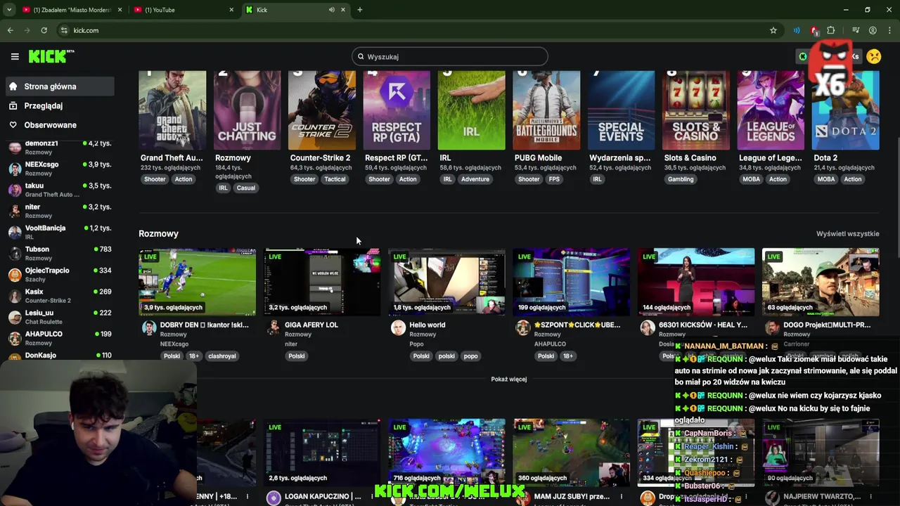The width and height of the screenshot is (900, 506).
Task: Open a new browser tab
Action: click(359, 10)
